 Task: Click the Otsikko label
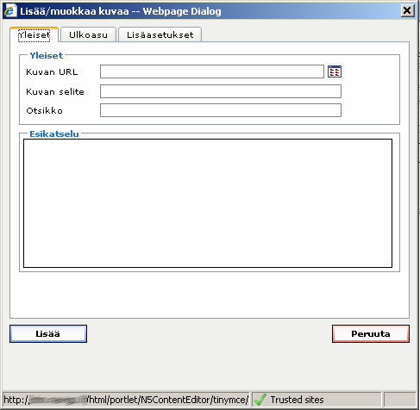tap(44, 110)
